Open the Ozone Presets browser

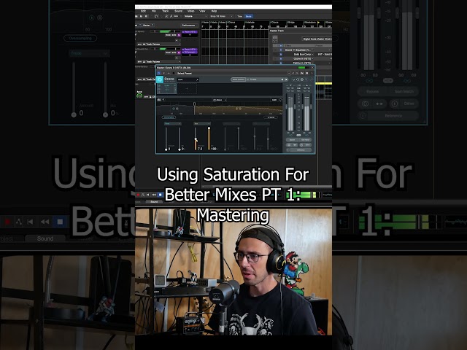point(253,79)
